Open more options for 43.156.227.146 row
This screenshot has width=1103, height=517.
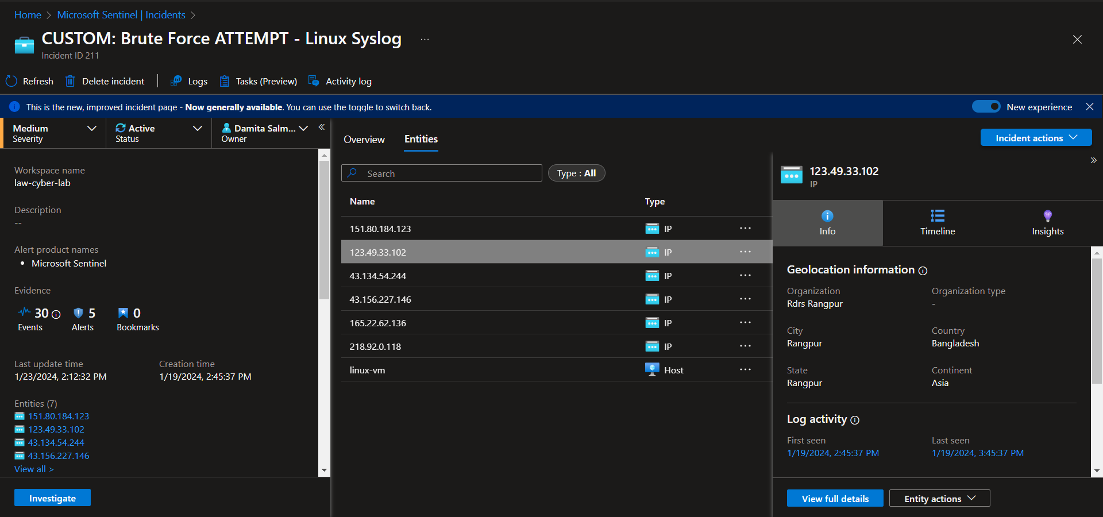click(745, 299)
